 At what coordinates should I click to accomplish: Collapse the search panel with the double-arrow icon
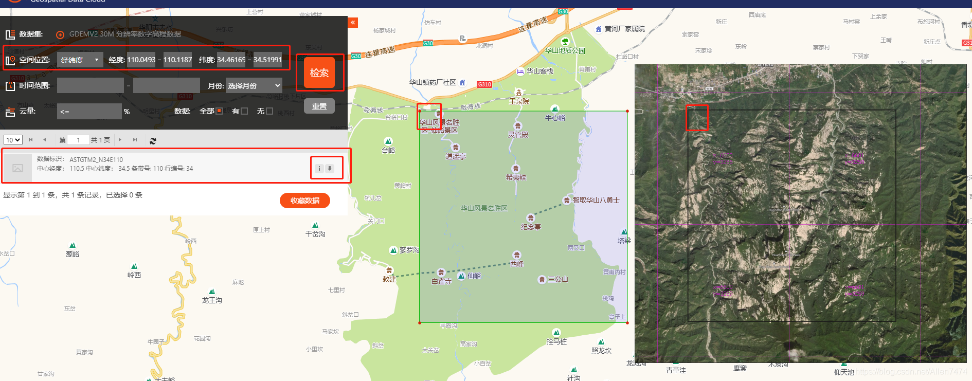point(353,23)
